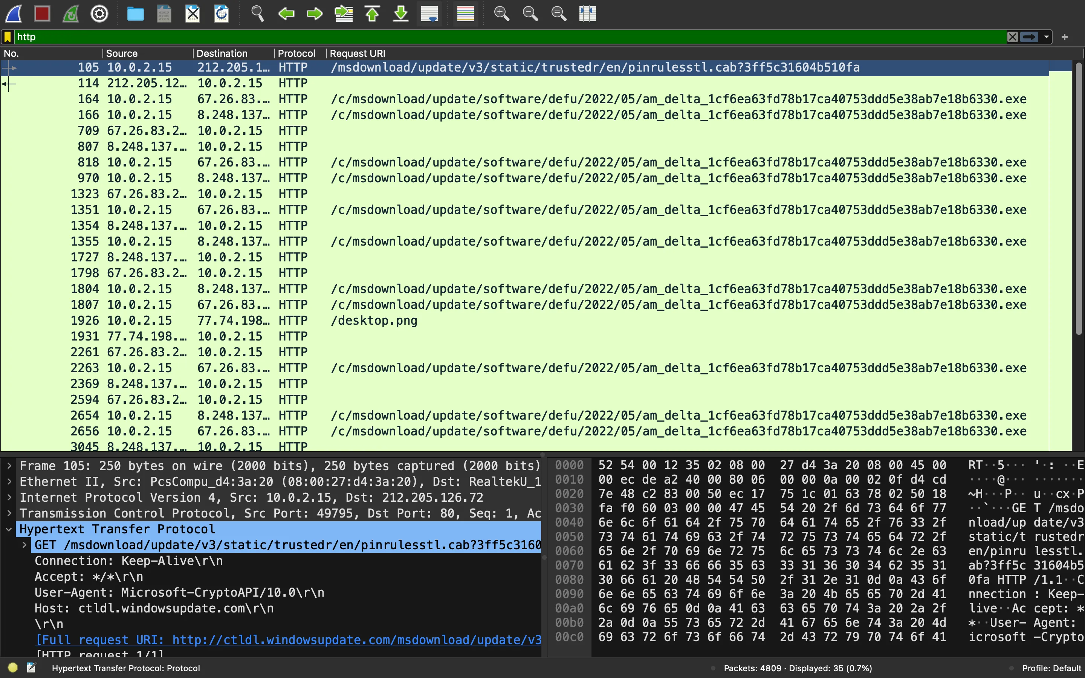Start capturing packets with the shark fin icon
Screen dimensions: 1085x678
pyautogui.click(x=14, y=14)
